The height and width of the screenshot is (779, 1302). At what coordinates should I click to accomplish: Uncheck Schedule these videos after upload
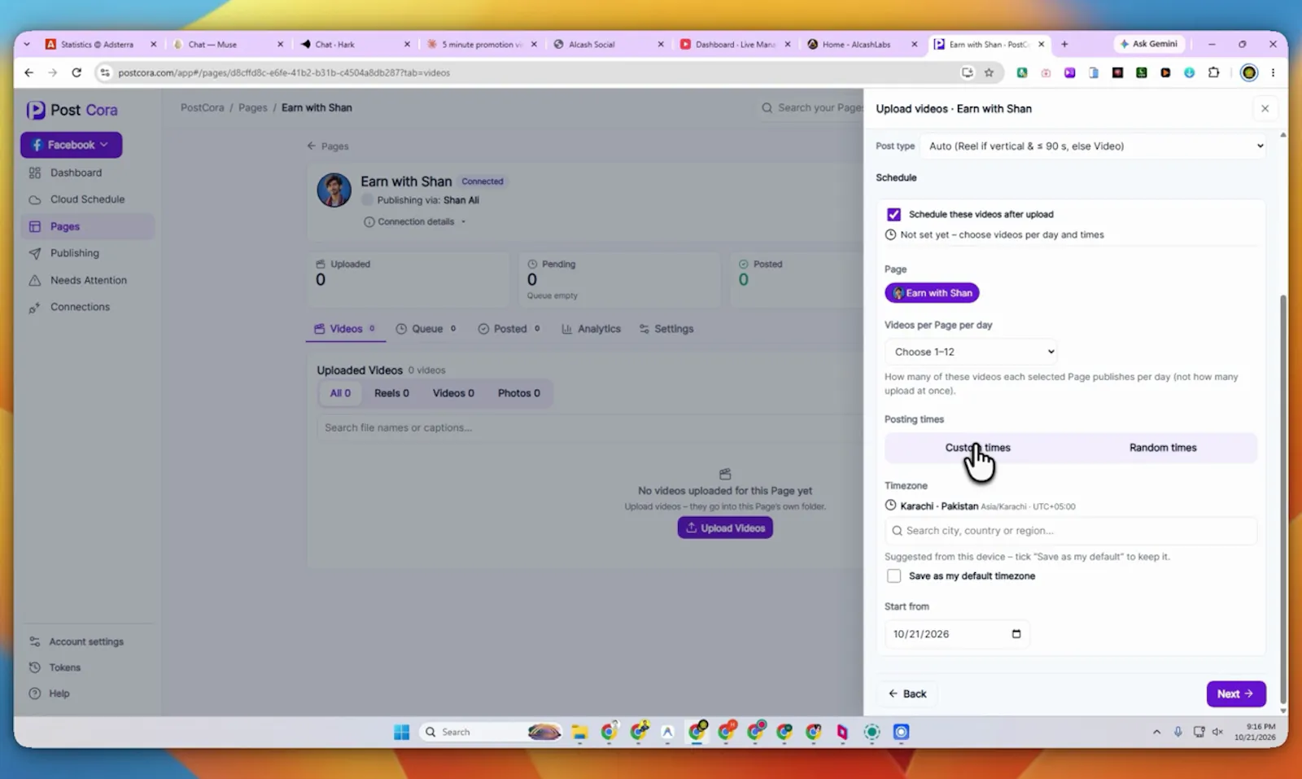893,214
